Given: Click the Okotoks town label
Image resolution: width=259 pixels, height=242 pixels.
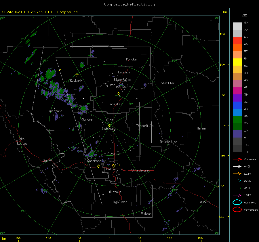Looking at the screenshot, I should coord(115,192).
